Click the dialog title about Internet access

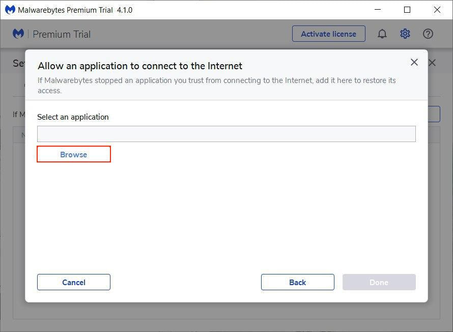(140, 66)
